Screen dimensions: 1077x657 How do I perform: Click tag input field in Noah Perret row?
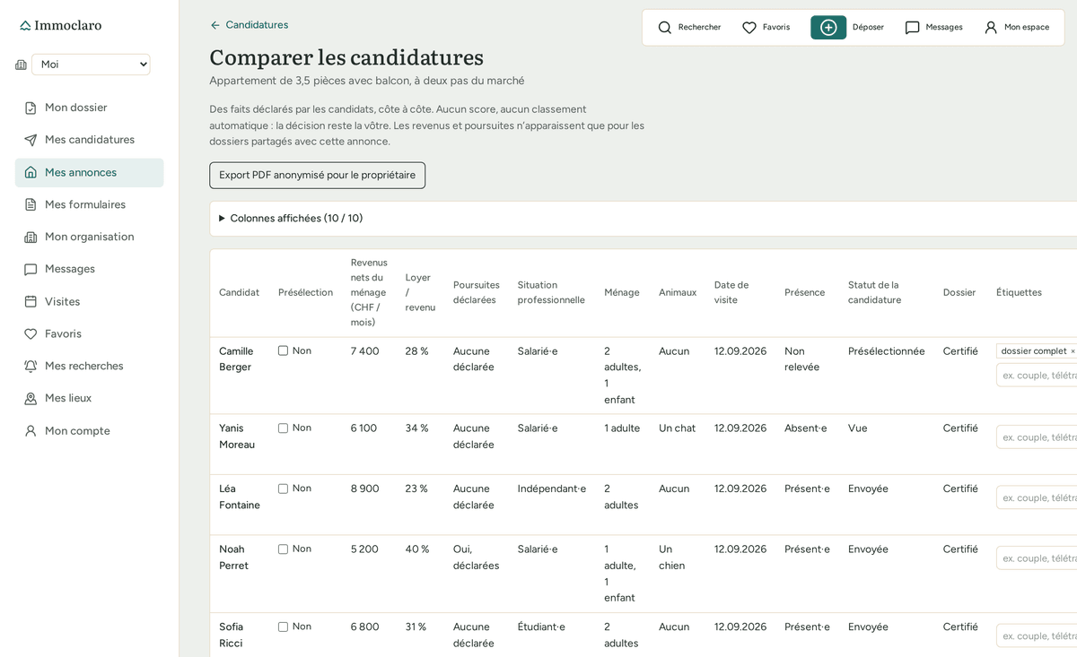(x=1037, y=558)
